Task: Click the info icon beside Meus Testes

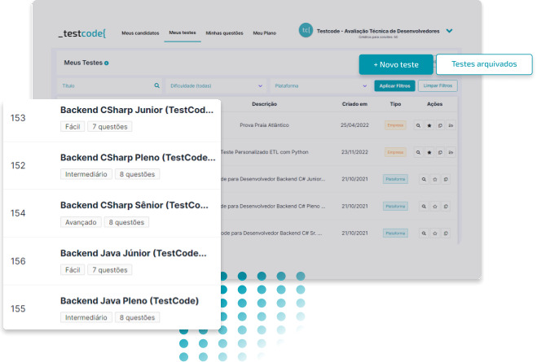Action: (107, 63)
